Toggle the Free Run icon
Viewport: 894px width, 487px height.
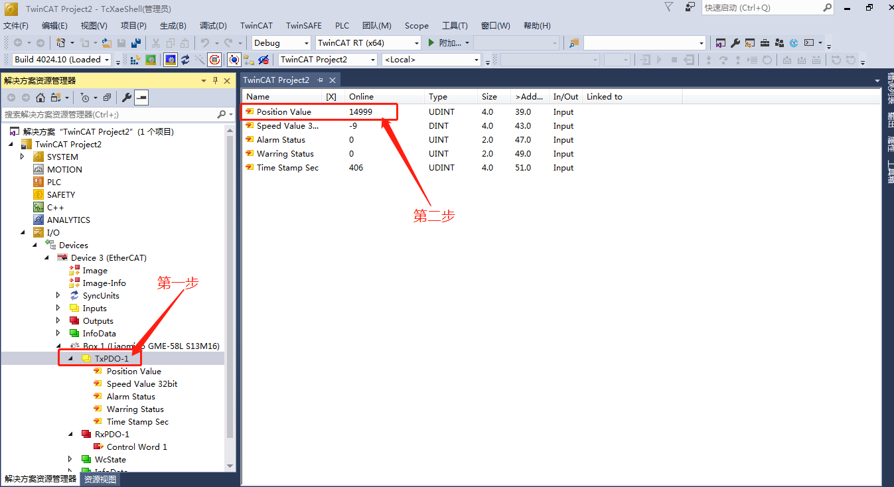[214, 60]
